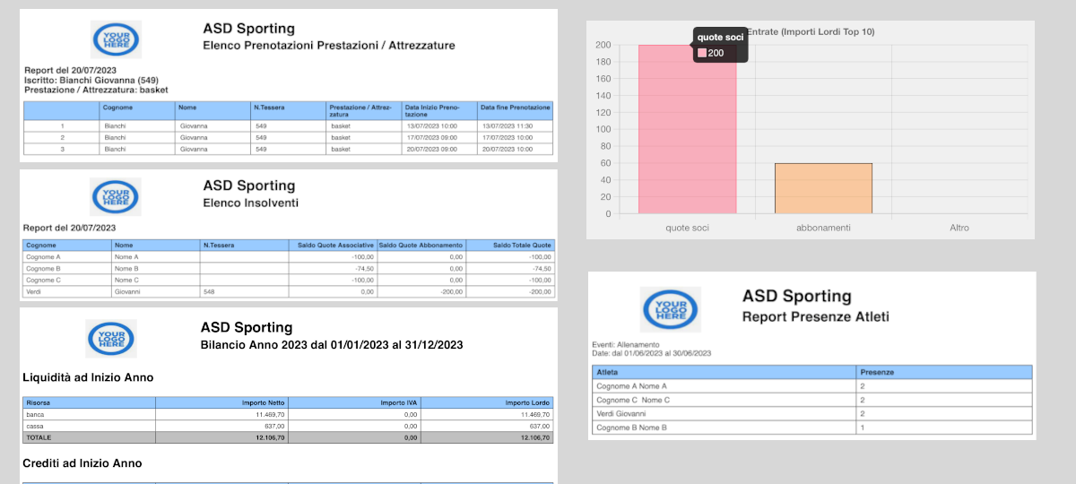Click the logo in Bilancio Anno 2023 report
The height and width of the screenshot is (484, 1076).
click(111, 339)
